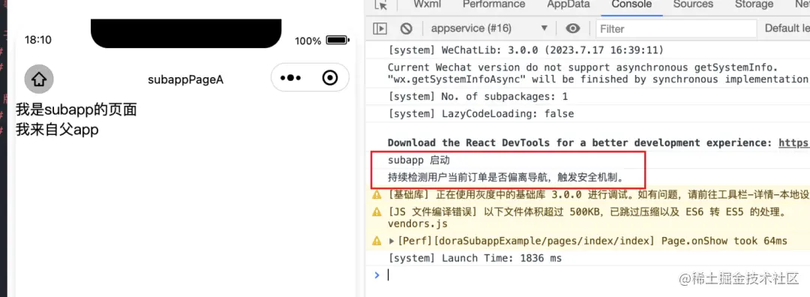
Task: Tap the home icon in the simulator
Action: click(39, 79)
